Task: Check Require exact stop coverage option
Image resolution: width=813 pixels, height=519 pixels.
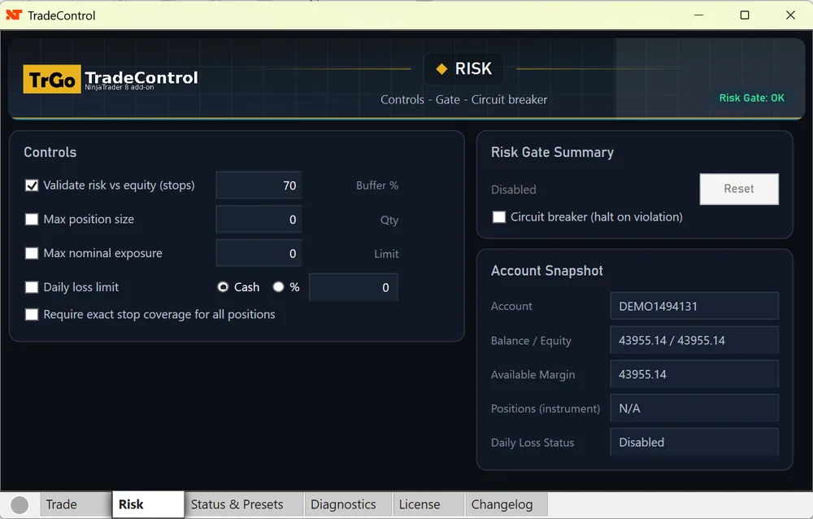Action: [32, 315]
